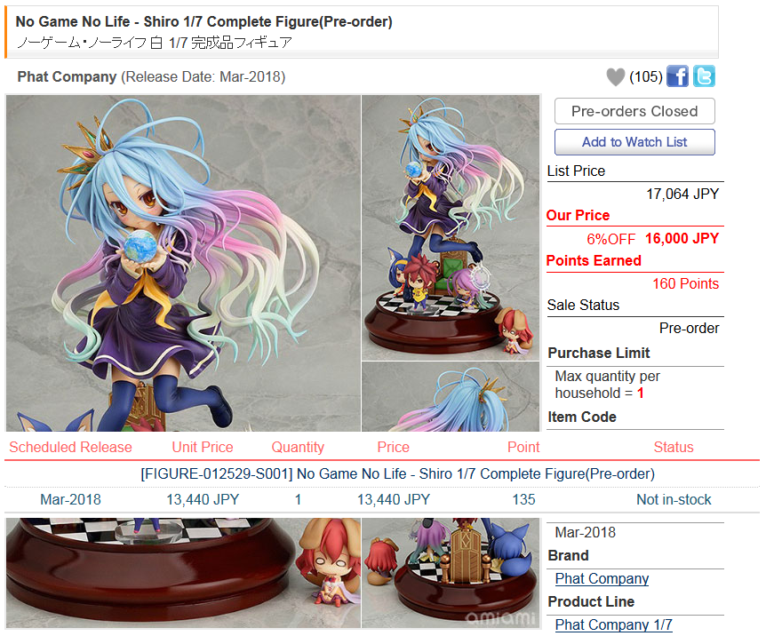Click the Quantity column header
Image resolution: width=766 pixels, height=636 pixels.
(x=298, y=447)
